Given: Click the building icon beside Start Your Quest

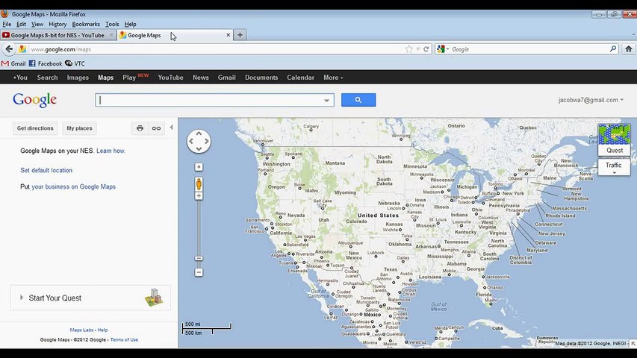Looking at the screenshot, I should 154,298.
